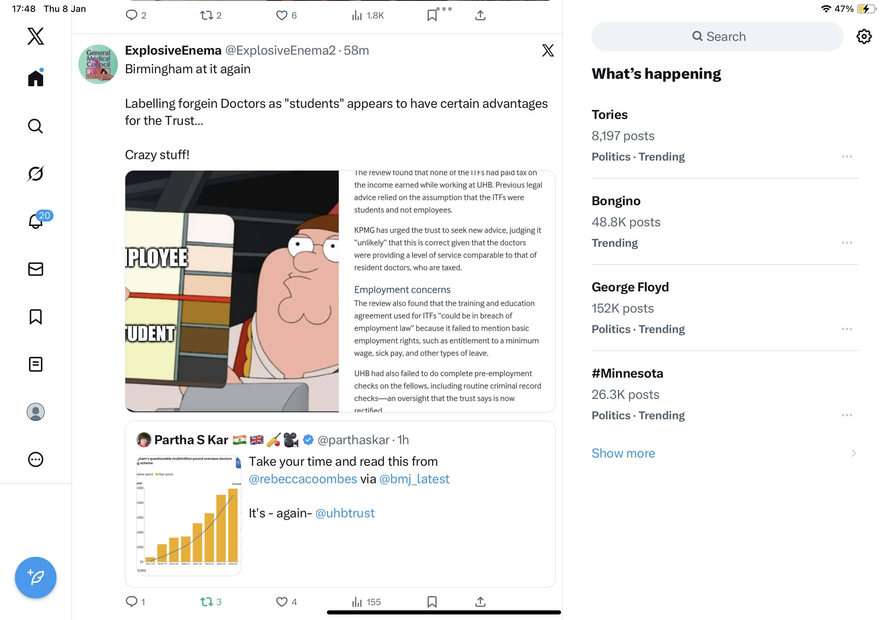The image size is (888, 620).
Task: Open the Home feed icon
Action: [x=36, y=78]
